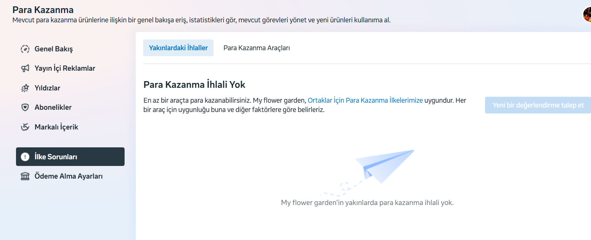Open the Para Kazanma Araçları tab
The height and width of the screenshot is (240, 591).
(x=257, y=48)
